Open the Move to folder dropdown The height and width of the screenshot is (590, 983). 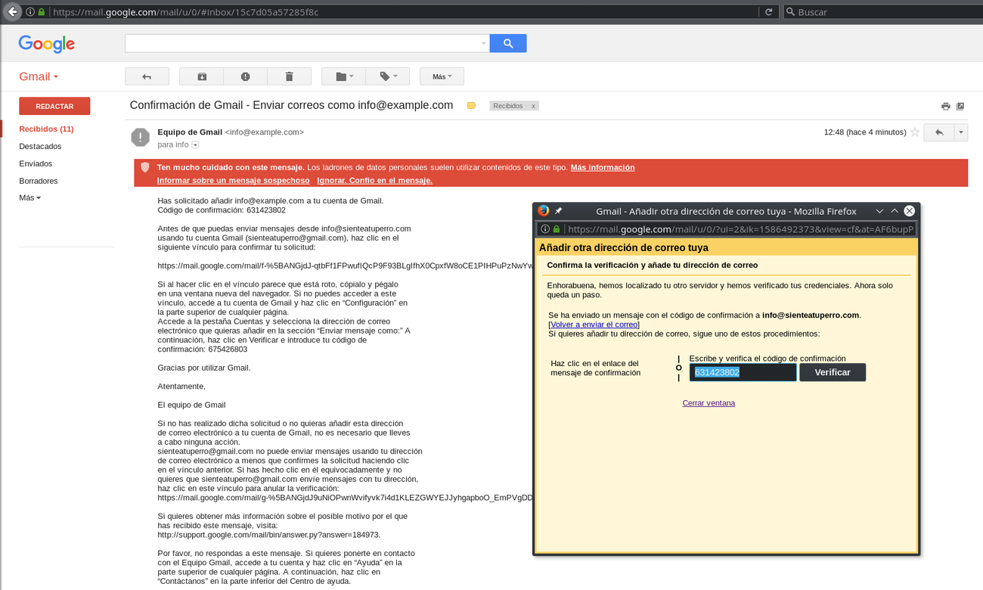pos(344,76)
